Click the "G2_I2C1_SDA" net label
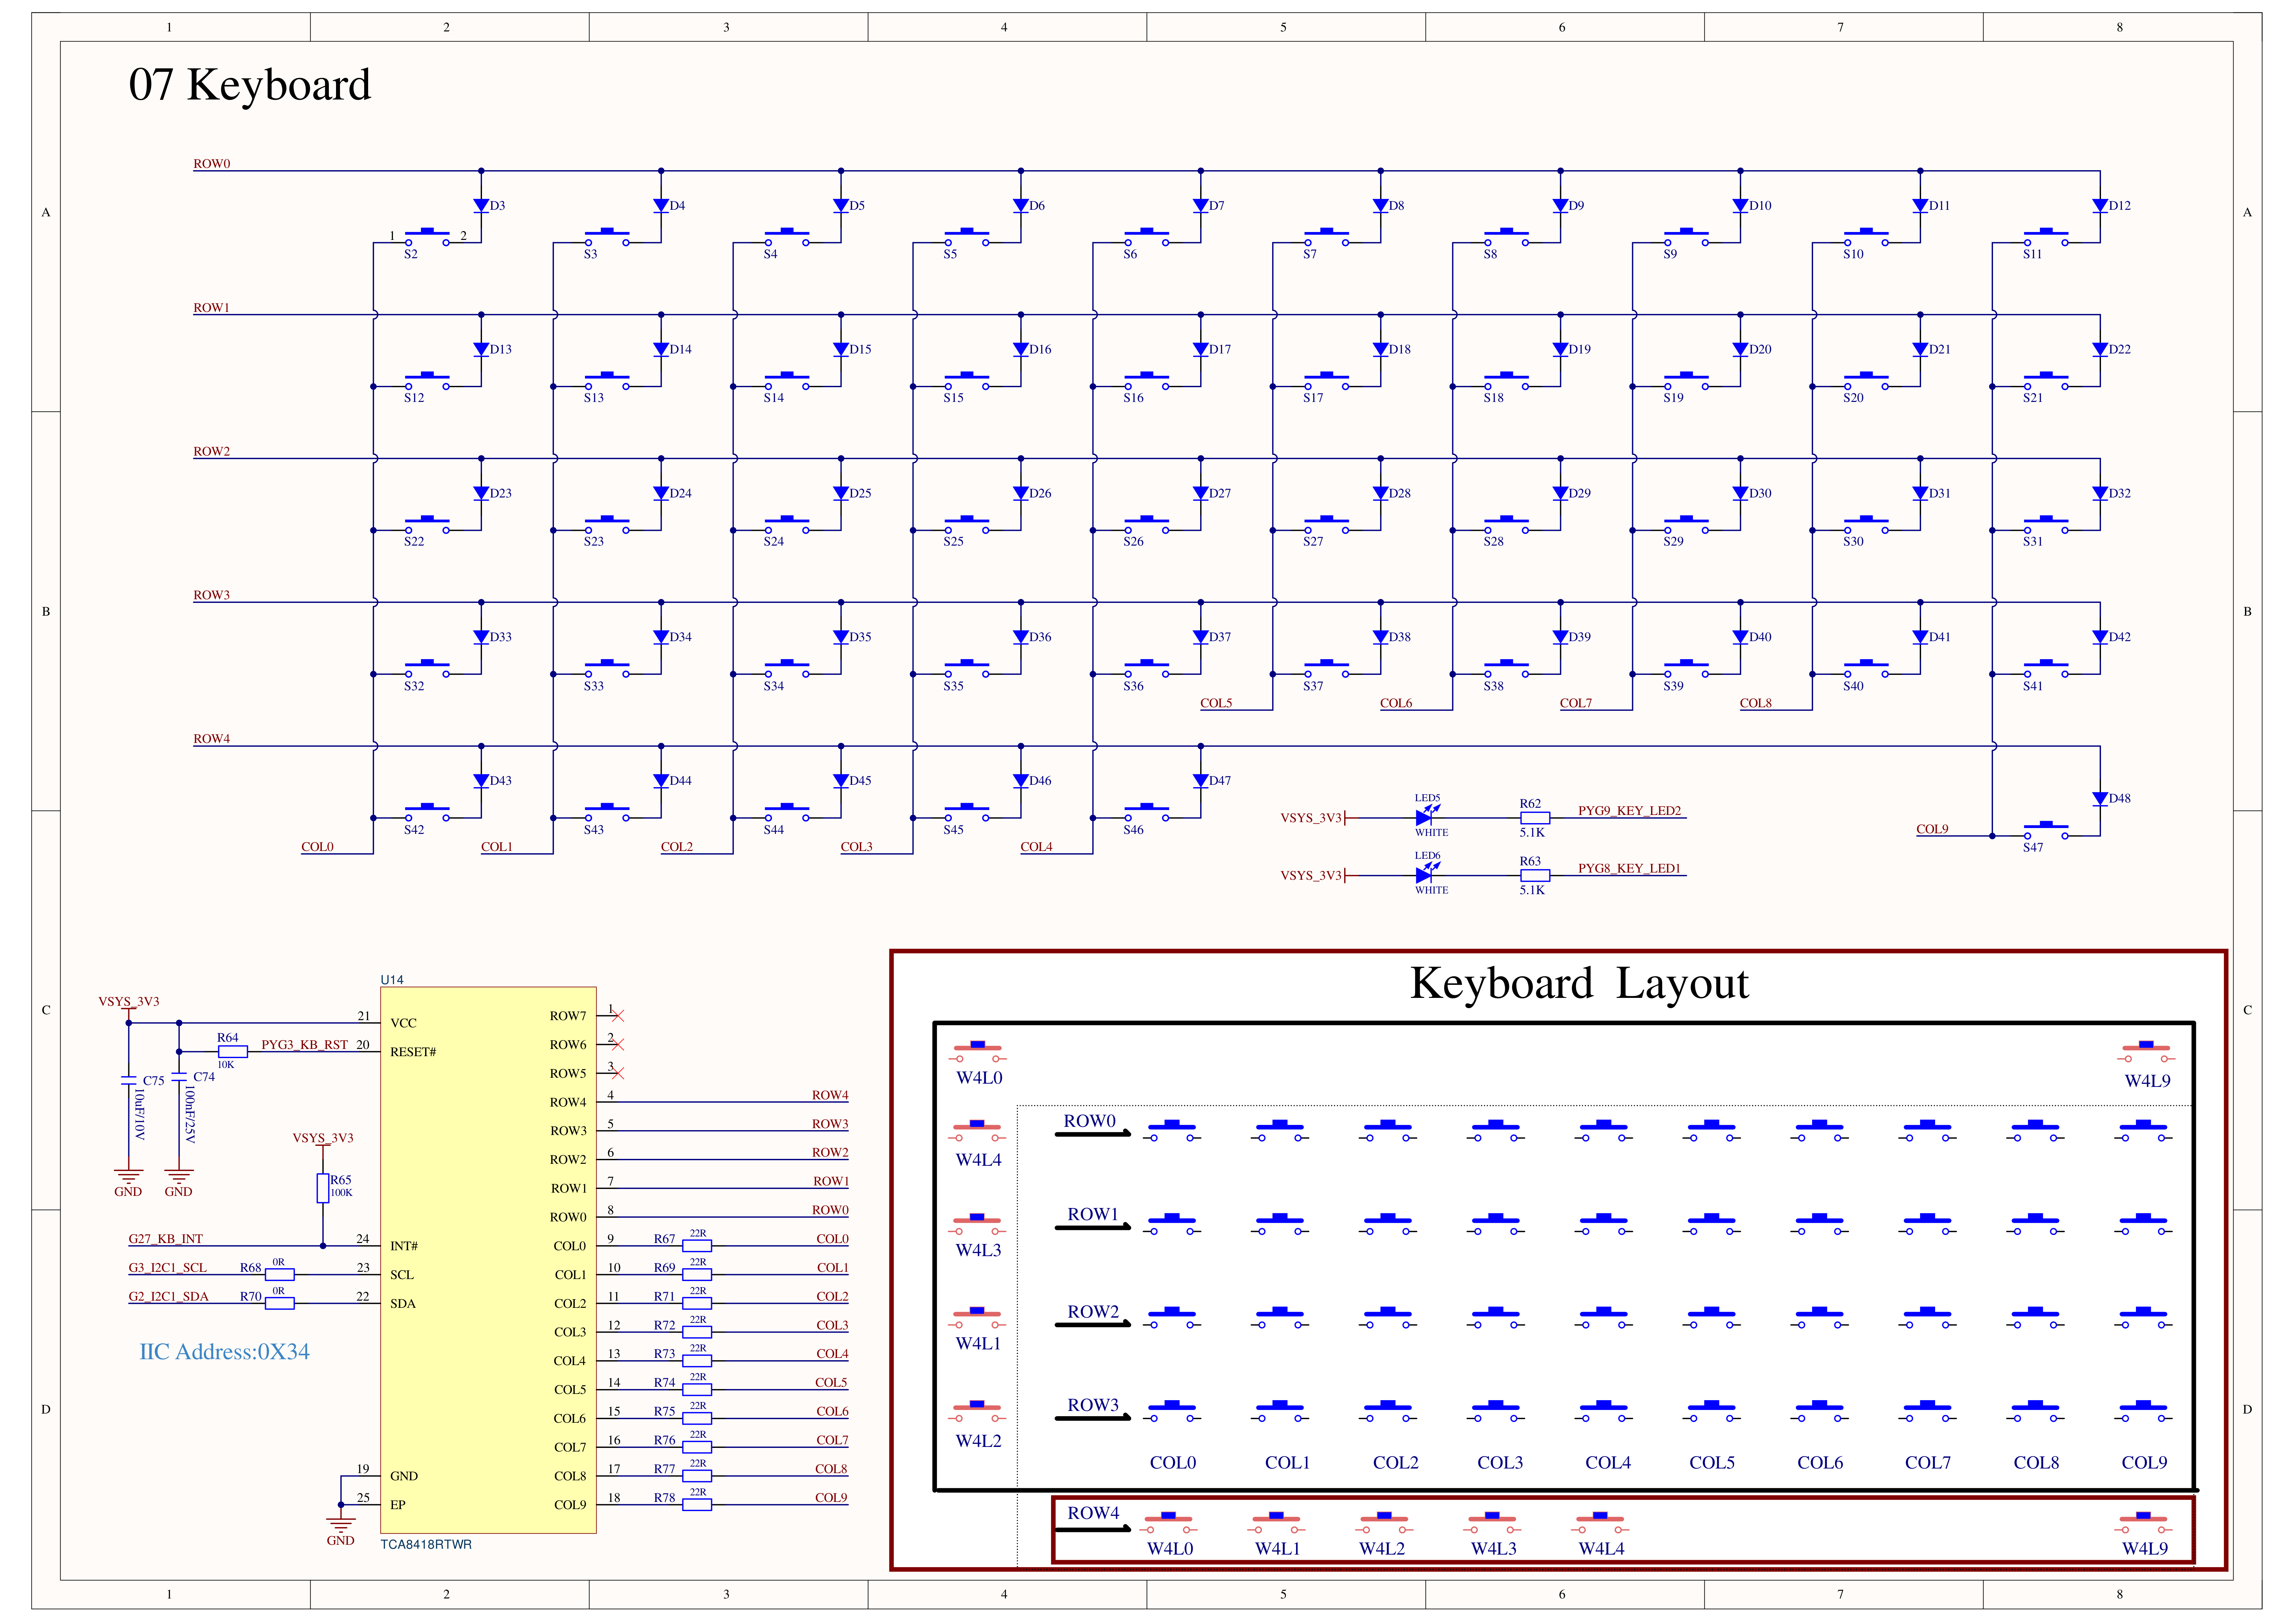 [x=169, y=1297]
